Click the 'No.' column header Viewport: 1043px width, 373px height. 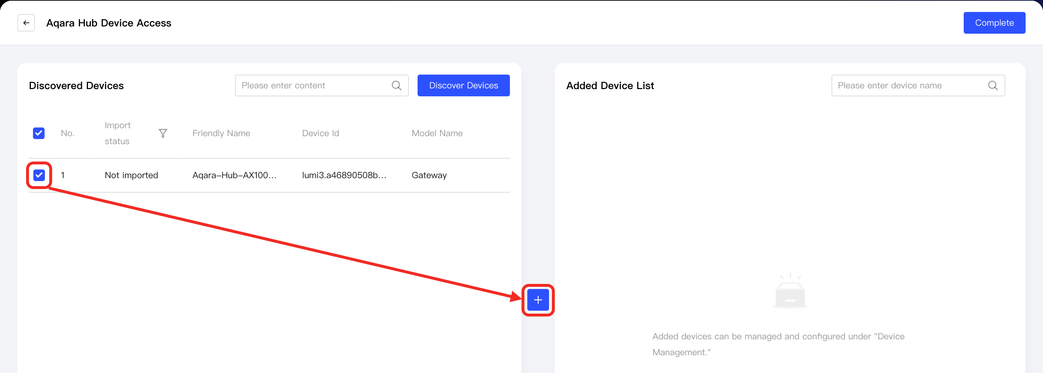point(68,133)
